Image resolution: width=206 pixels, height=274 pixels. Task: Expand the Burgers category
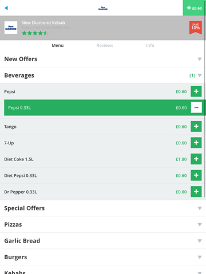(x=103, y=257)
